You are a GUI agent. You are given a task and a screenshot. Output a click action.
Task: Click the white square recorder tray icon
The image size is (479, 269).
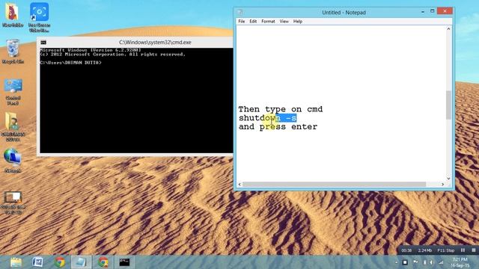405,262
